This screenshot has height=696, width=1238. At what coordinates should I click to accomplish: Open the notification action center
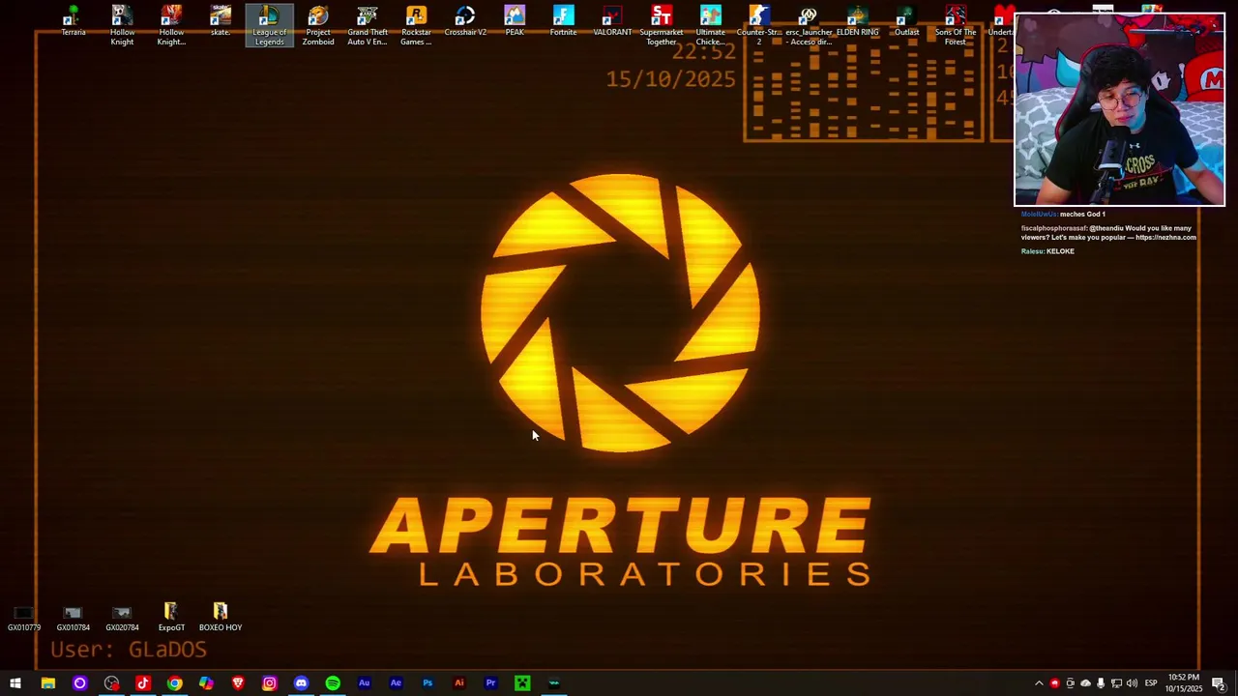coord(1219,683)
